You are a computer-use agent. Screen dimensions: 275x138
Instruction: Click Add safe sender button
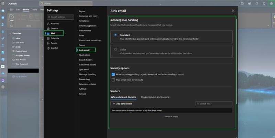pyautogui.click(x=122, y=104)
